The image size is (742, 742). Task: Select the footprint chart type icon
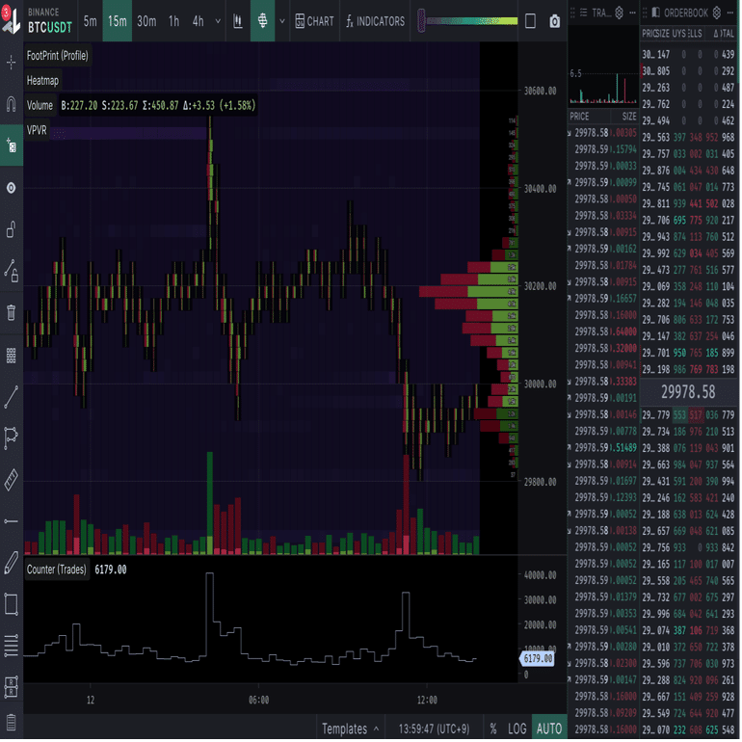tap(263, 21)
